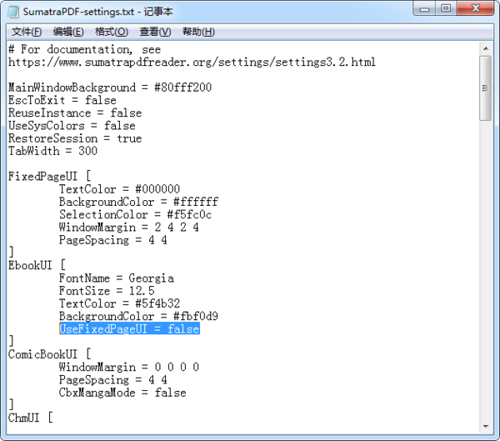Close the SumatraPDF-settings.txt window
Image resolution: width=500 pixels, height=441 pixels.
click(x=476, y=8)
